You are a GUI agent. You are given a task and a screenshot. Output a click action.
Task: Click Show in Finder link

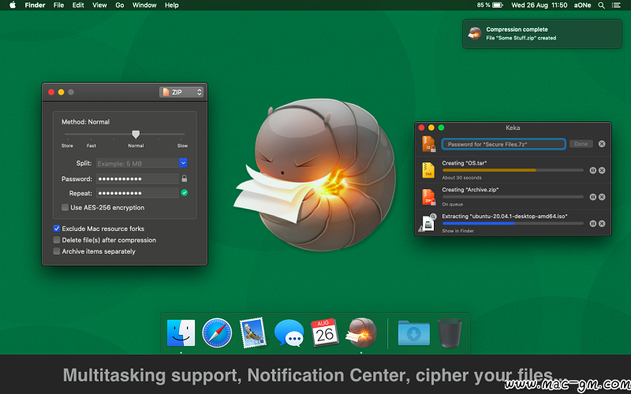(457, 231)
